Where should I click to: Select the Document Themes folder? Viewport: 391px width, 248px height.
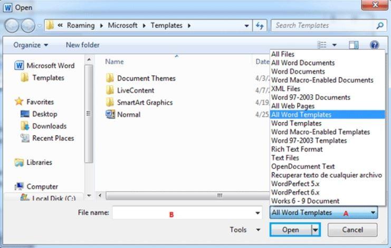point(141,78)
